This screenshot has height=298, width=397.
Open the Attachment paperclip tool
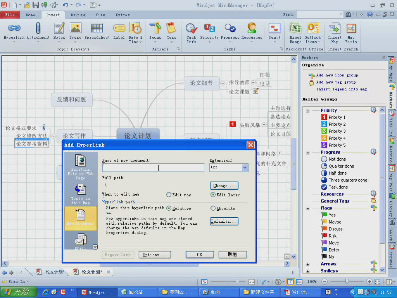point(38,28)
